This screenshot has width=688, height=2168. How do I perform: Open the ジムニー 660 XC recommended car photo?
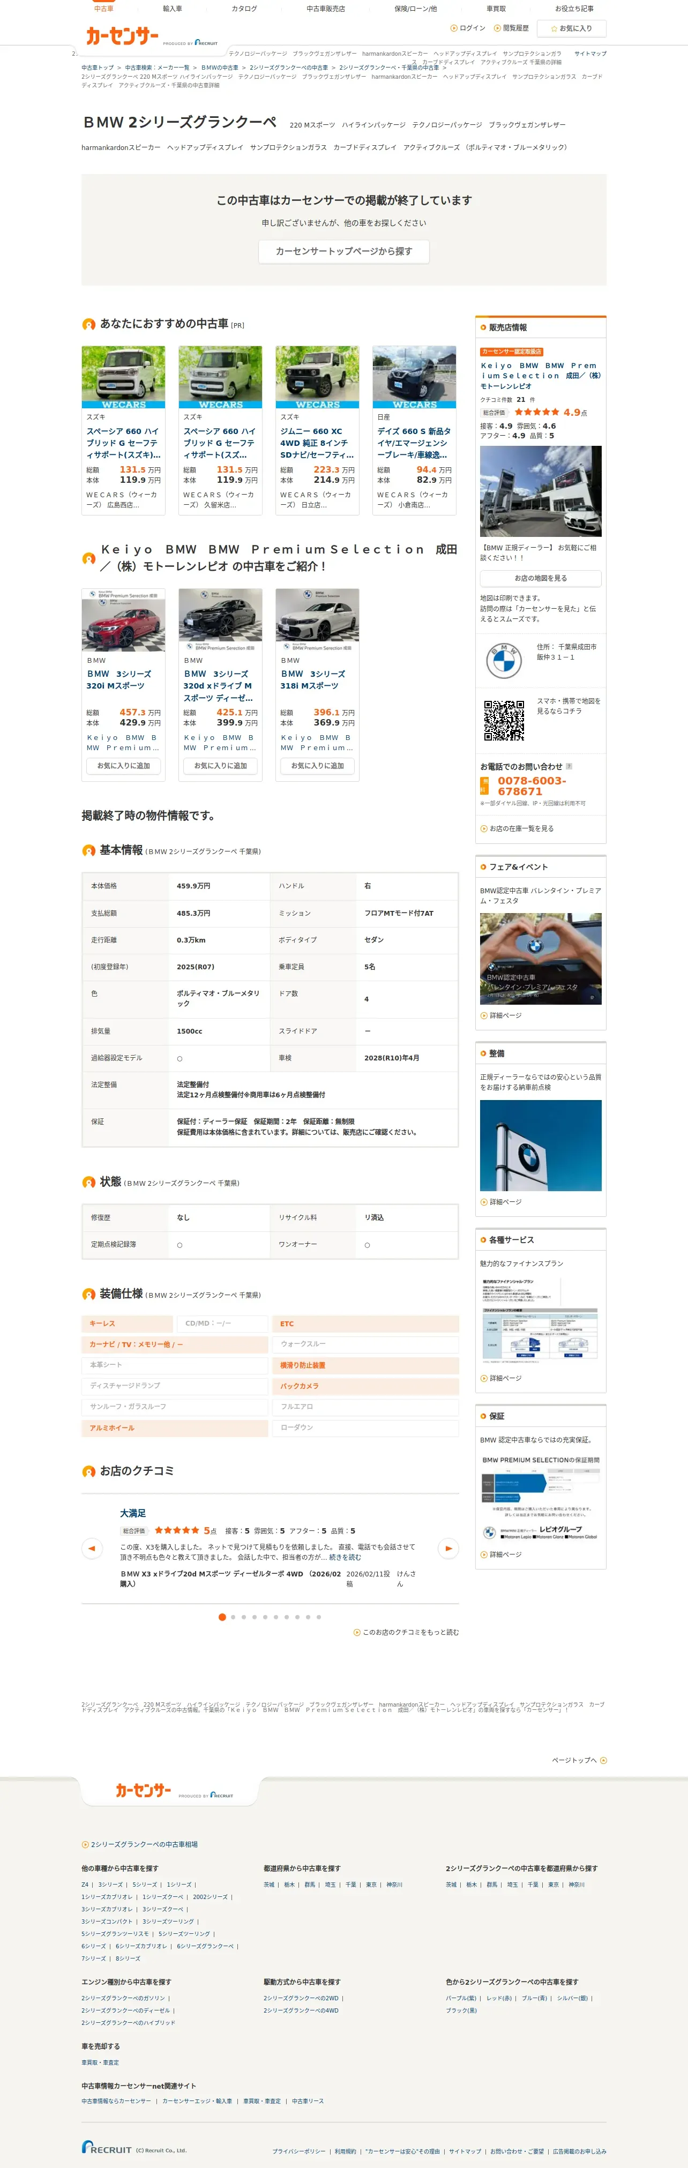(317, 377)
